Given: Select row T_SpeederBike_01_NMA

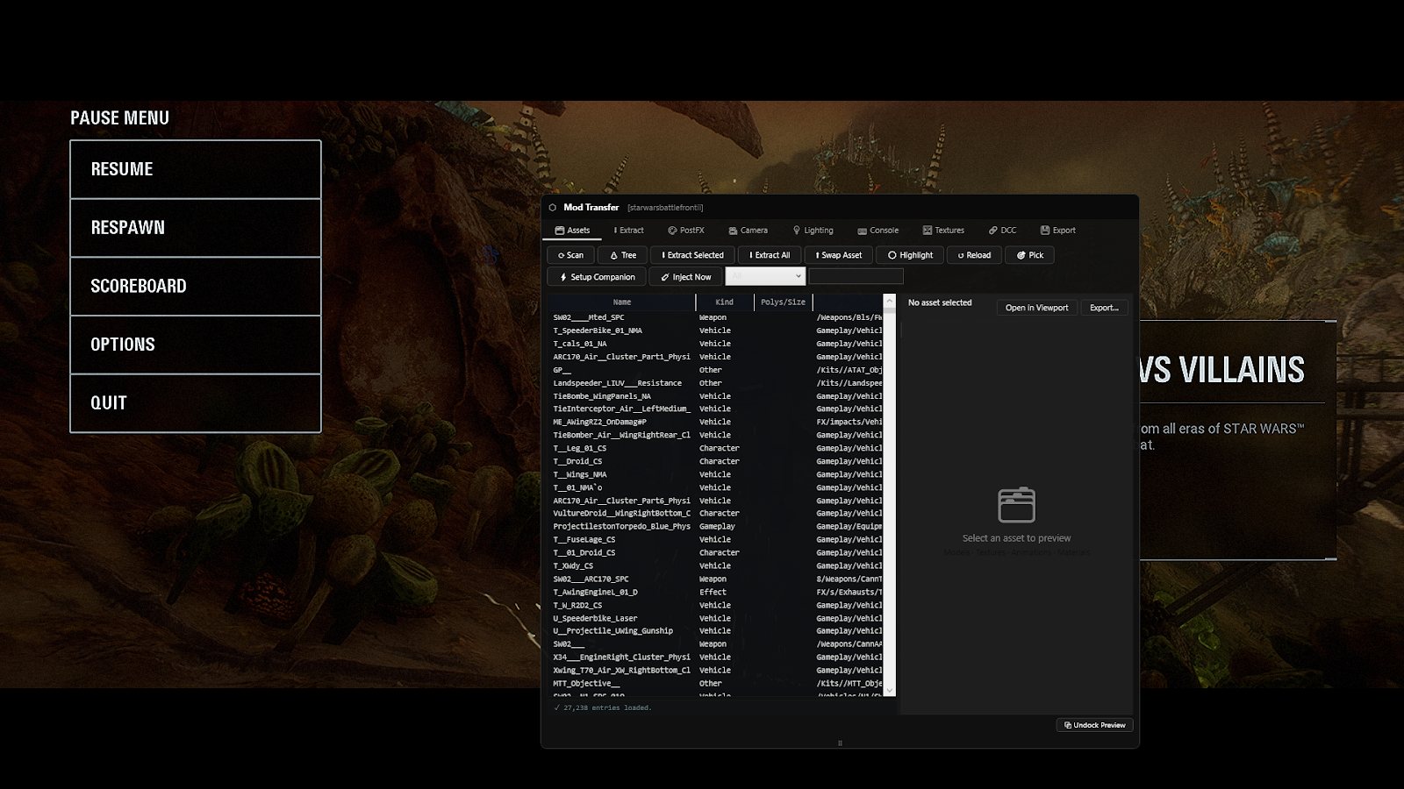Looking at the screenshot, I should coord(716,331).
